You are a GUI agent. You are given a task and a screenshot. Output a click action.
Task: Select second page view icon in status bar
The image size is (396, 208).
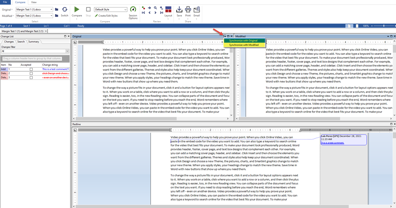point(357,26)
